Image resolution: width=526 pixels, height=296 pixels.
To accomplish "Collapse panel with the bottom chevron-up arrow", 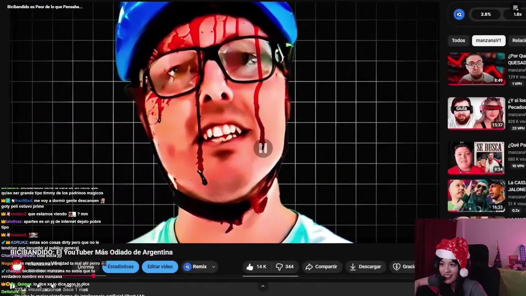I will pyautogui.click(x=263, y=286).
